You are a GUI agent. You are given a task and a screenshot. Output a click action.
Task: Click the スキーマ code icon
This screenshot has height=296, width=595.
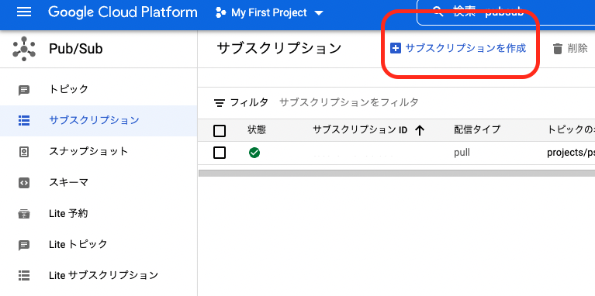pyautogui.click(x=24, y=183)
